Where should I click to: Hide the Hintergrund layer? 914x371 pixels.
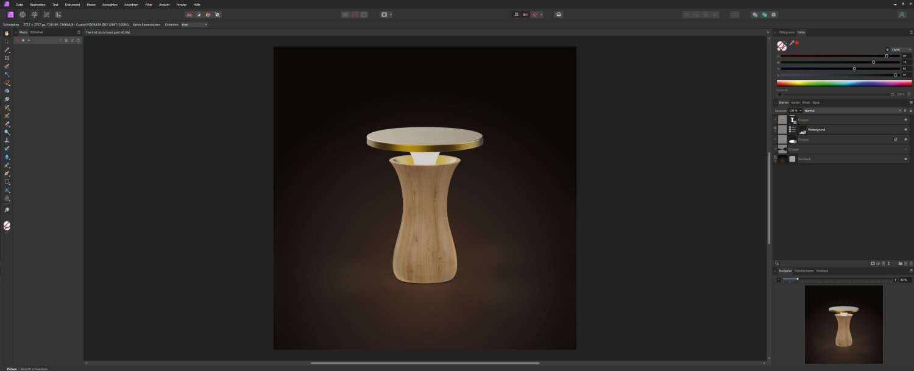point(905,130)
